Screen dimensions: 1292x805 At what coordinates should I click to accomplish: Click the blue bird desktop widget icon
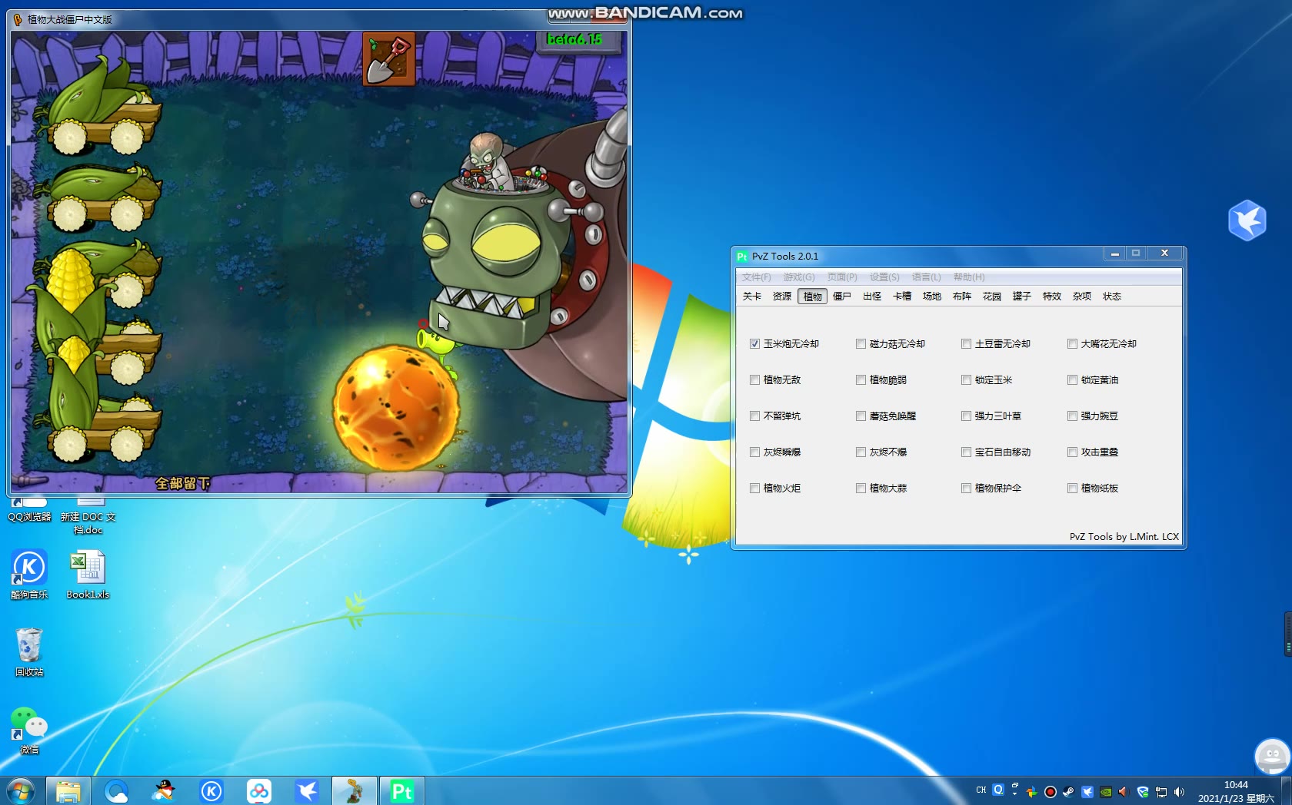pyautogui.click(x=1247, y=220)
